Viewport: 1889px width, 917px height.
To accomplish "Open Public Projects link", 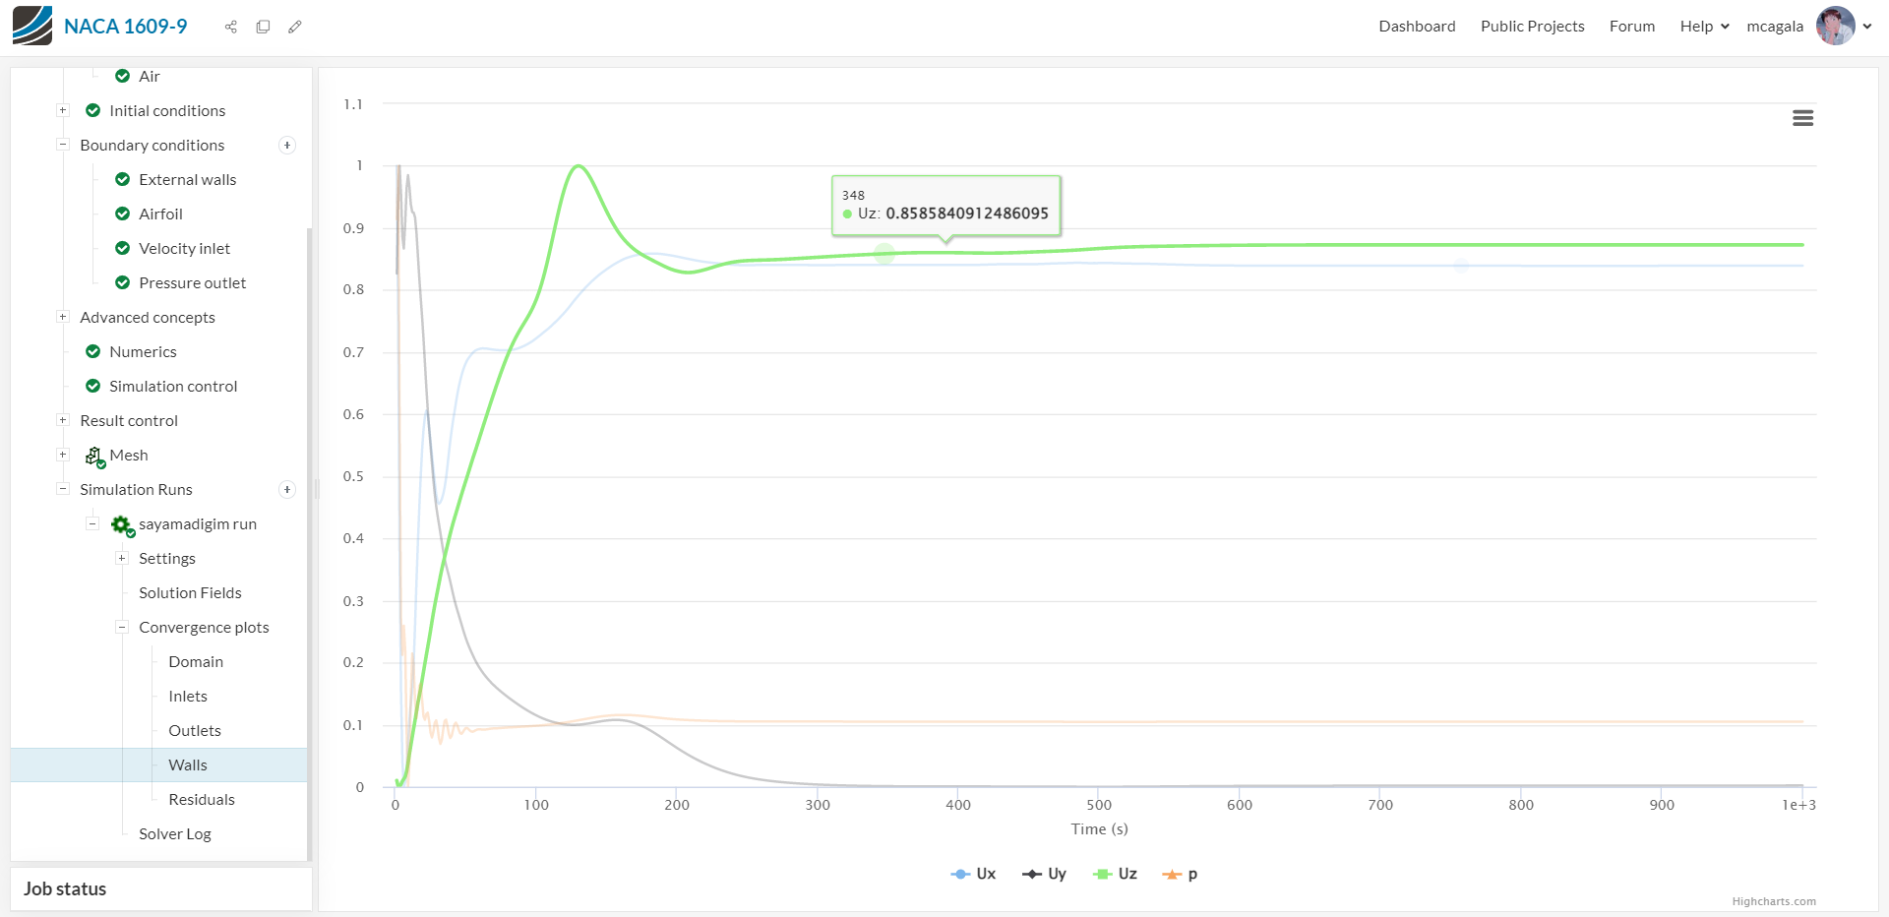I will tap(1532, 27).
